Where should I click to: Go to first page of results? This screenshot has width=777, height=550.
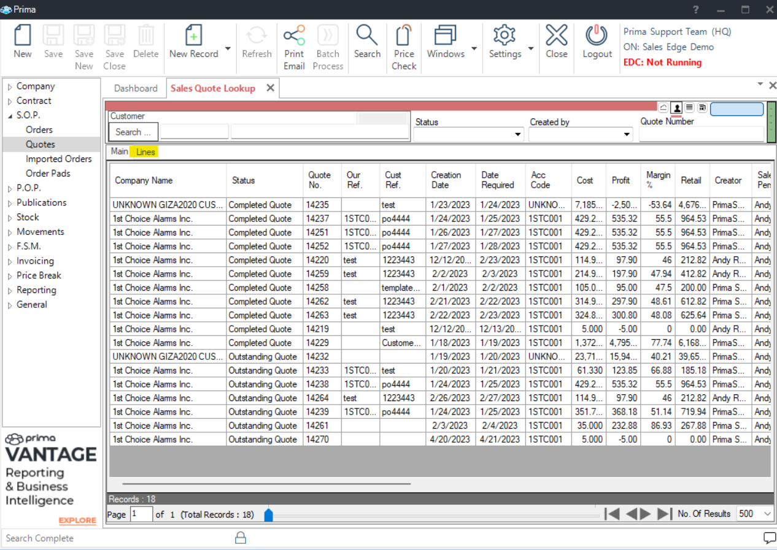612,514
